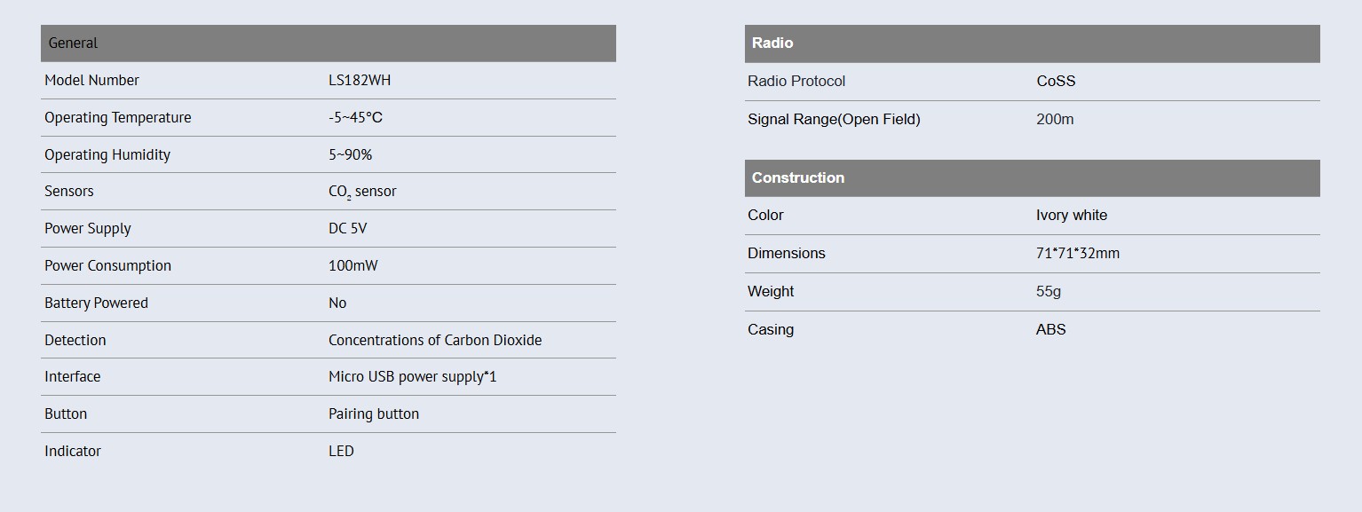1362x512 pixels.
Task: Click the Pairing button value text
Action: (374, 414)
